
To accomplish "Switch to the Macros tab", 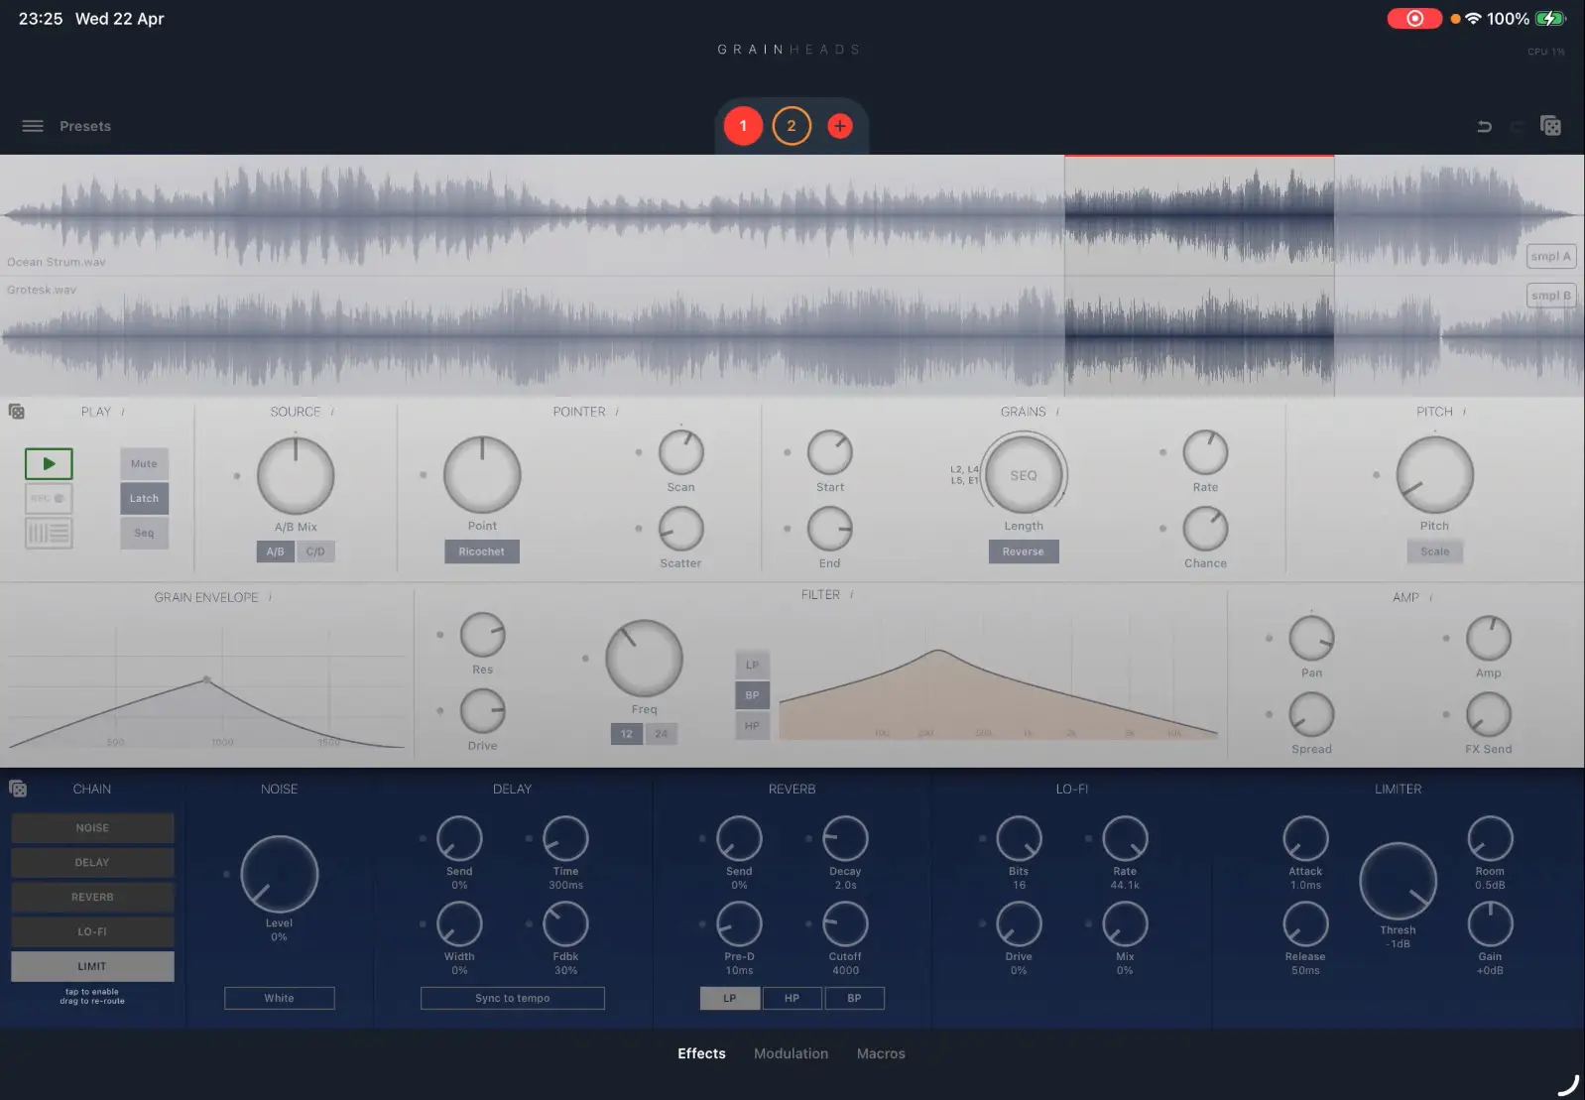I will [x=881, y=1053].
